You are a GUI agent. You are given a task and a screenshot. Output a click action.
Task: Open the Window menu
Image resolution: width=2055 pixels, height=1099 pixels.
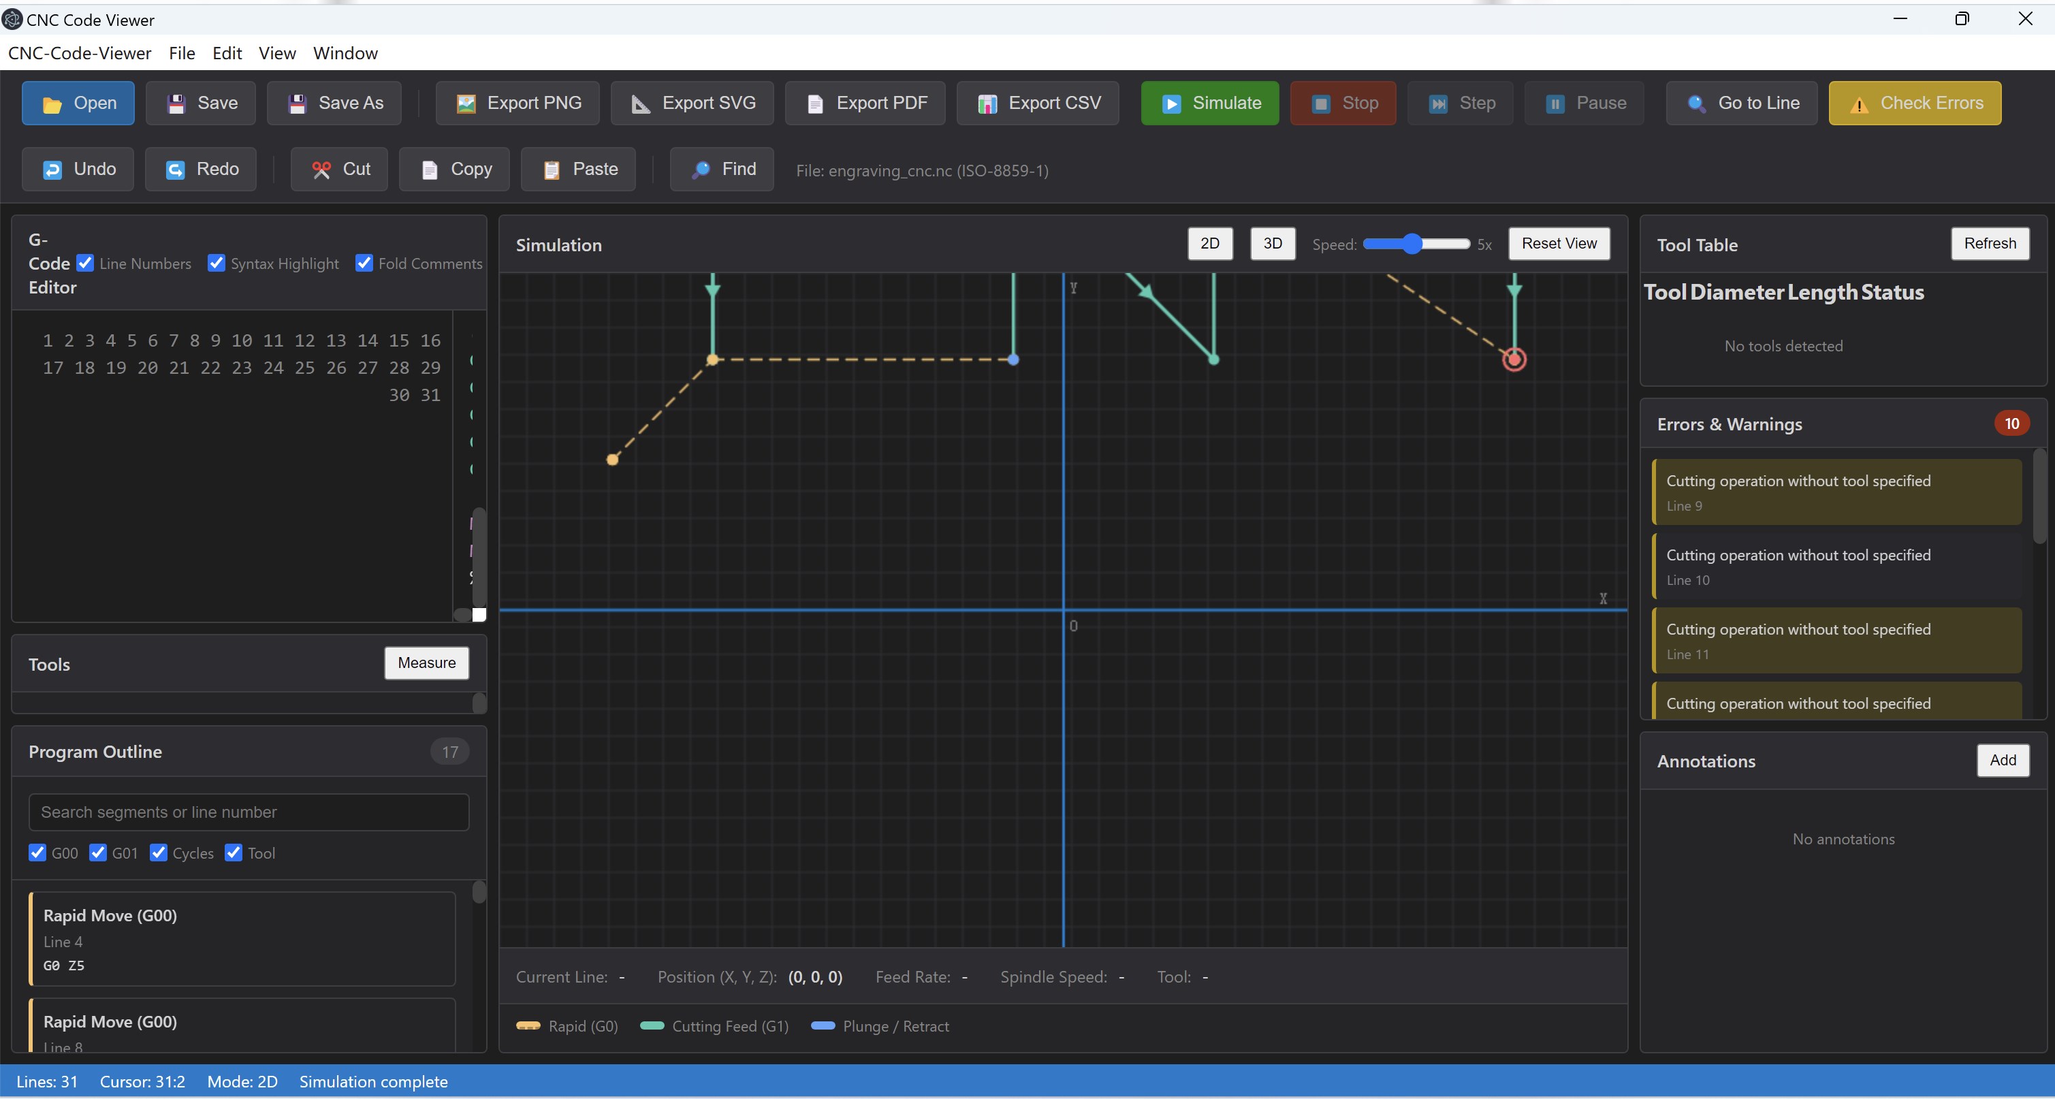(x=345, y=53)
